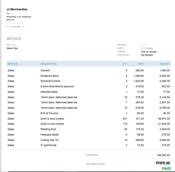Click the green PAID status
This screenshot has width=175, height=172.
[166, 169]
